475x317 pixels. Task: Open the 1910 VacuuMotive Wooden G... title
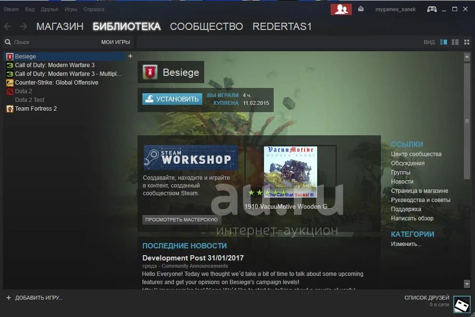[288, 206]
